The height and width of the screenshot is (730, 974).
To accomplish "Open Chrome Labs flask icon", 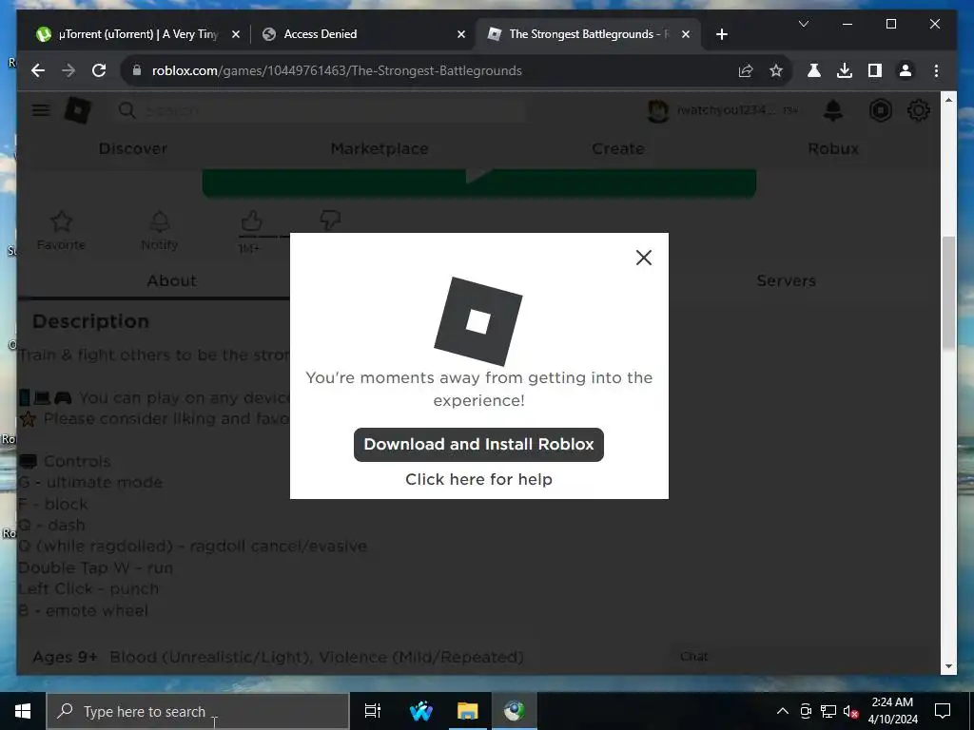I will [814, 70].
